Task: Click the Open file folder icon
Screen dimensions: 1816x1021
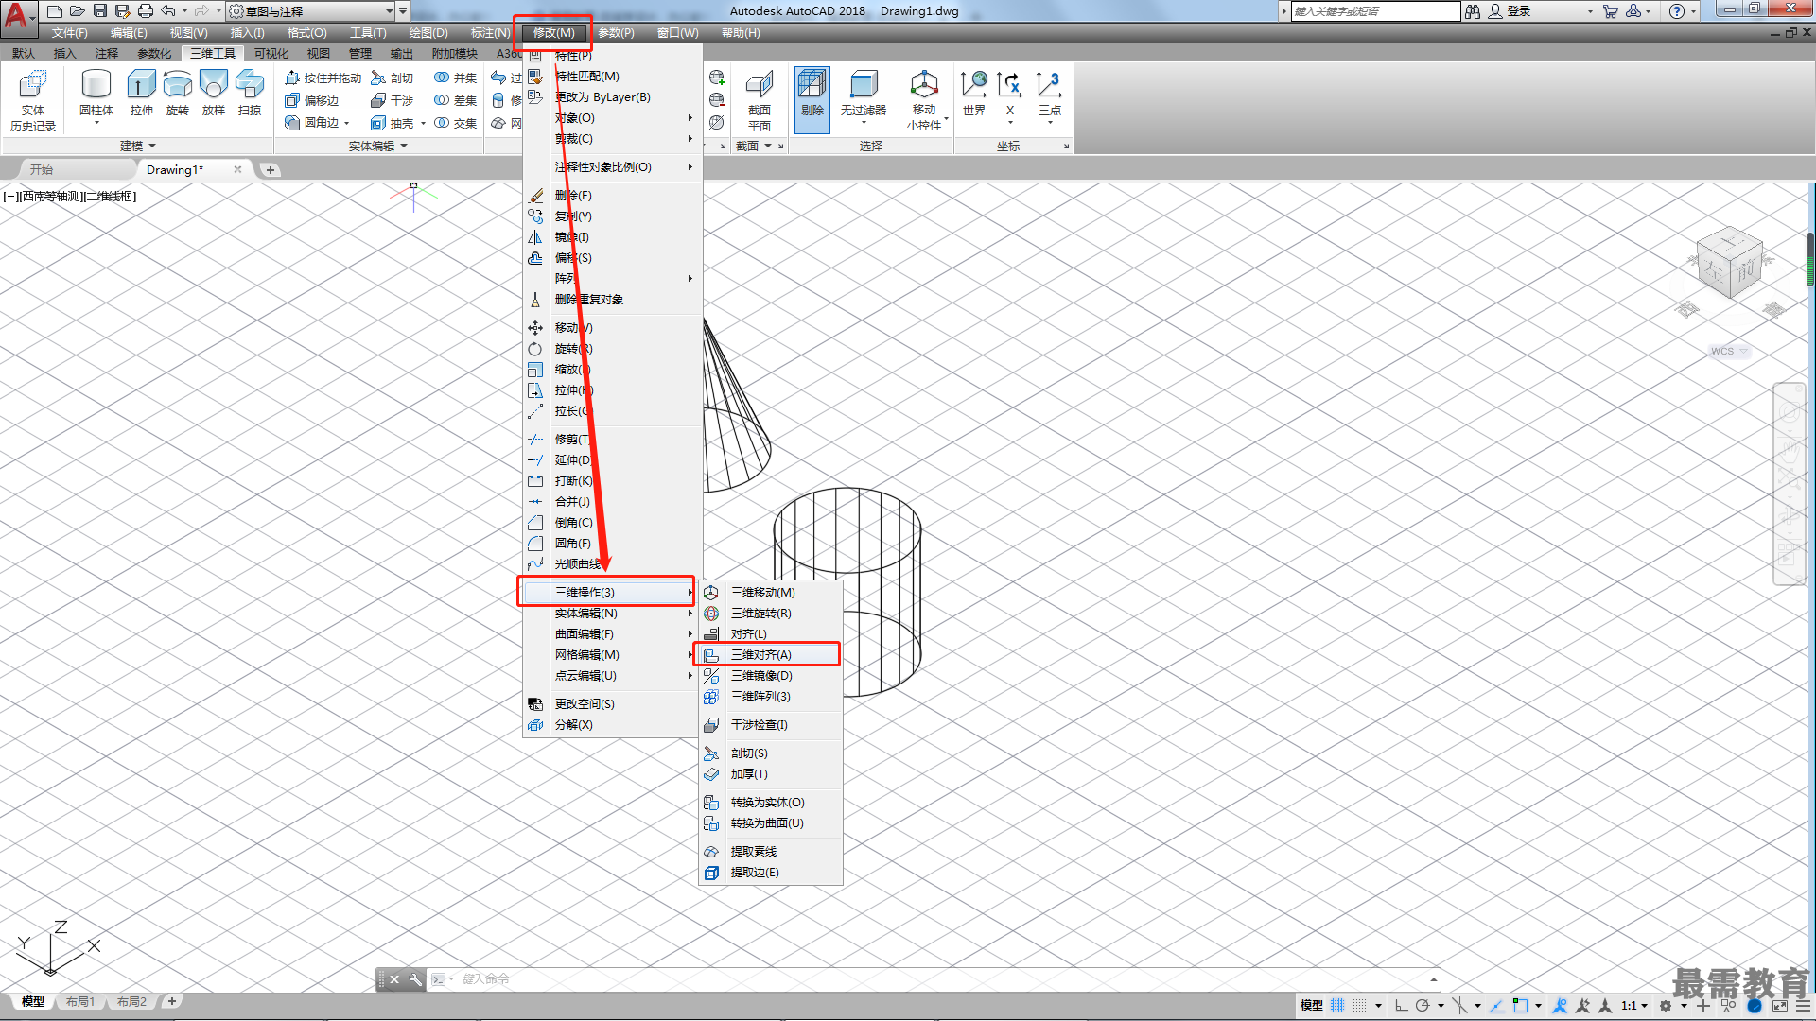Action: click(78, 11)
